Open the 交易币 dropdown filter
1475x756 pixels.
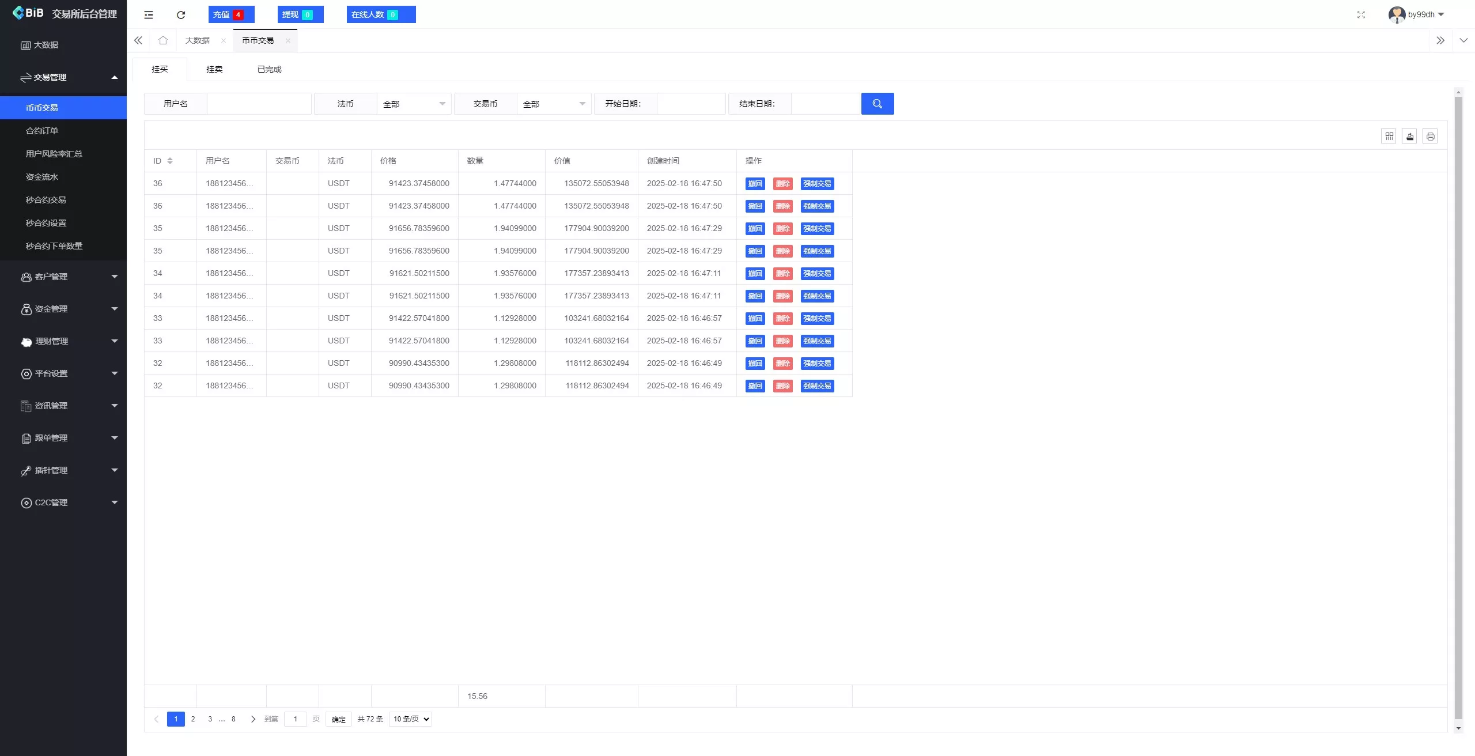click(554, 104)
